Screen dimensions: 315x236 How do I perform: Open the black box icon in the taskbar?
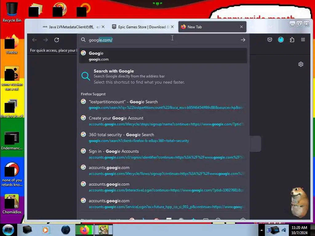coord(27,230)
